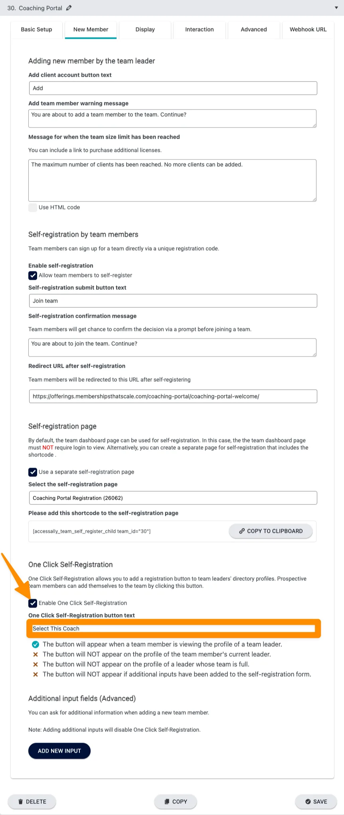
Task: Click inside the Join team button text field
Action: (172, 301)
